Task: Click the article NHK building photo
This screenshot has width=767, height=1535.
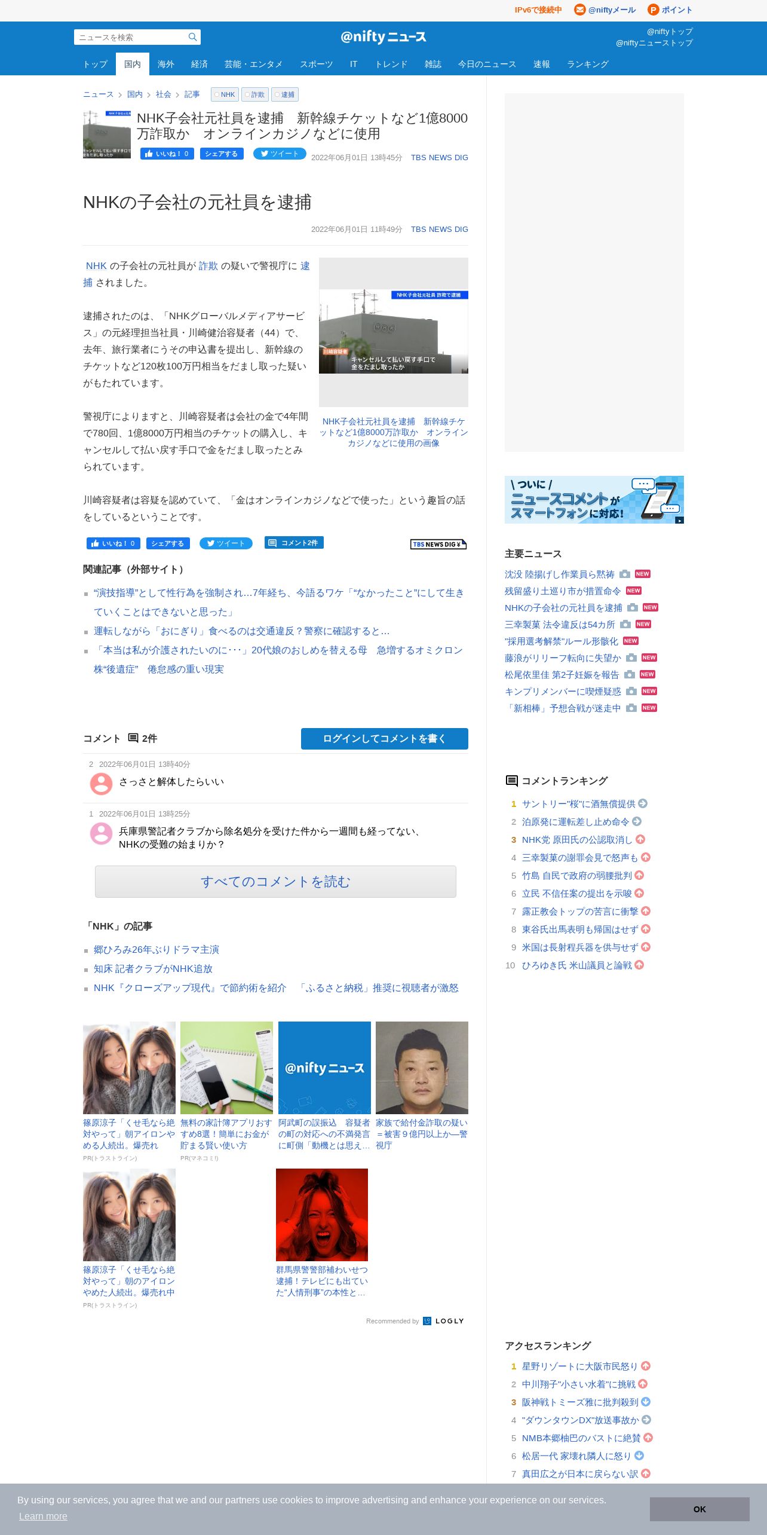Action: pos(394,332)
